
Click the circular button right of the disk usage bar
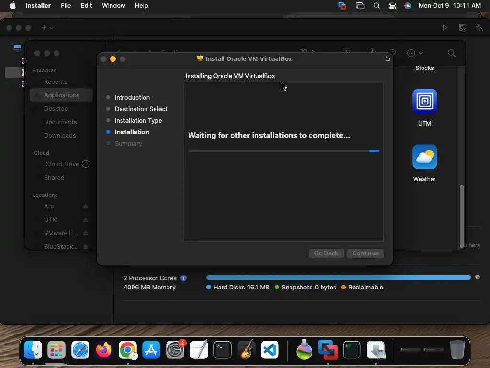click(x=478, y=277)
